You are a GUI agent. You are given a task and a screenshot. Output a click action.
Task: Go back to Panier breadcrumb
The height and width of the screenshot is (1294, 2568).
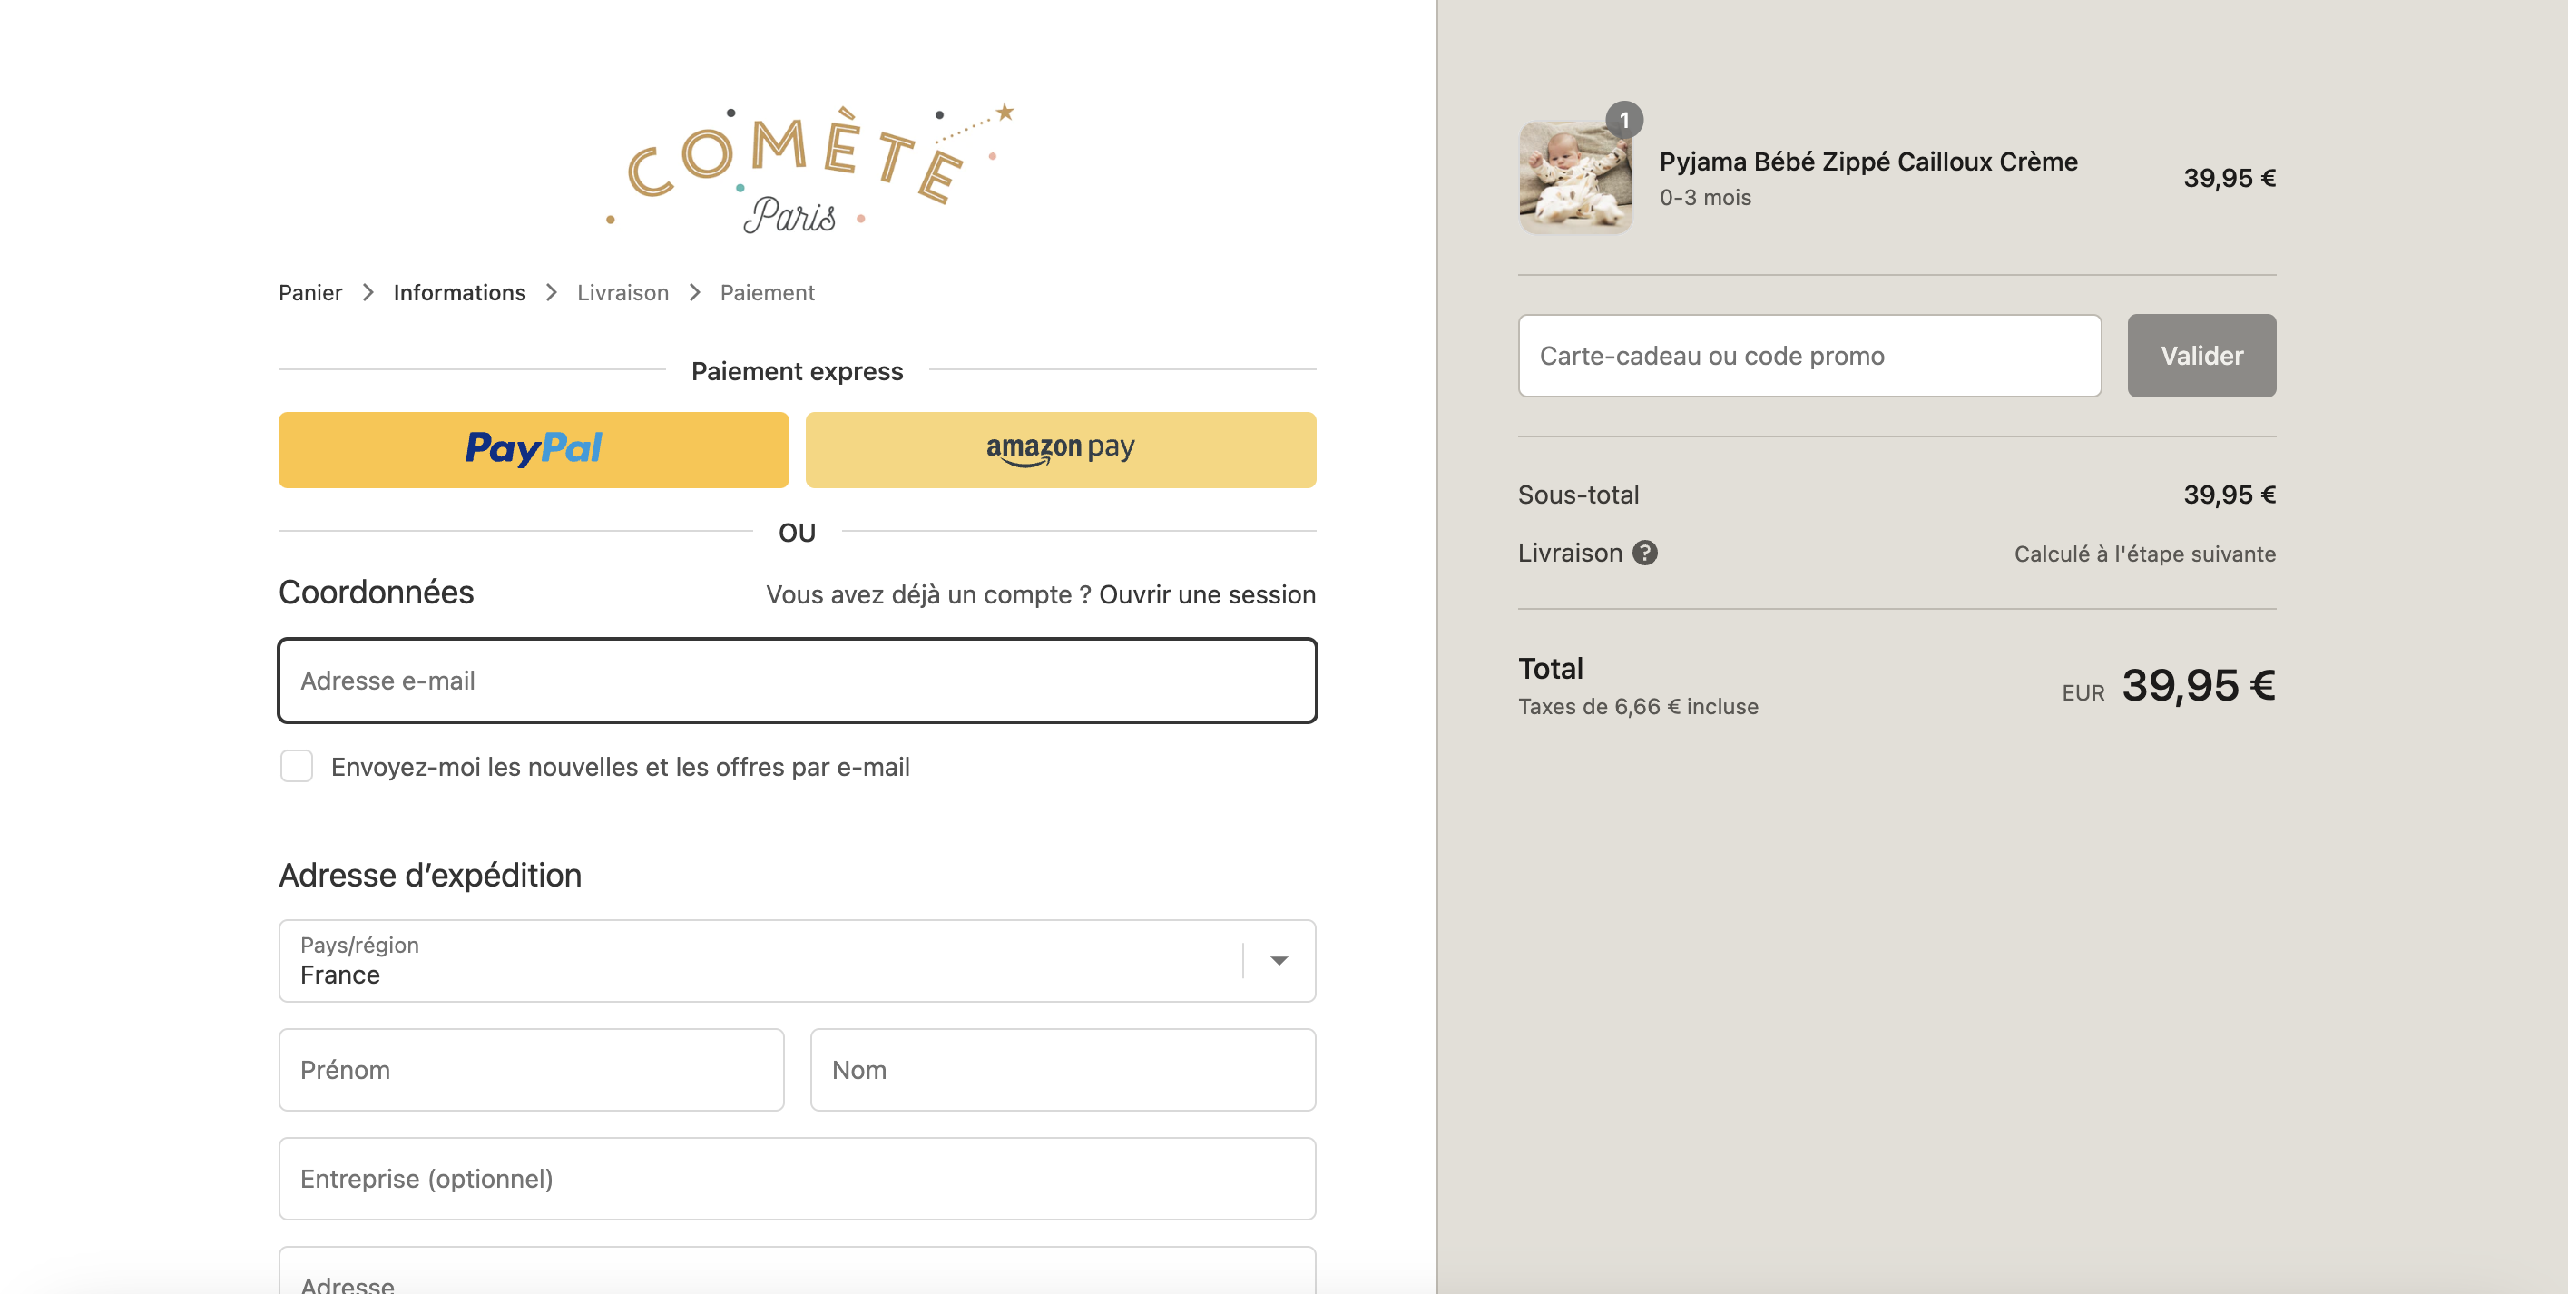(310, 292)
